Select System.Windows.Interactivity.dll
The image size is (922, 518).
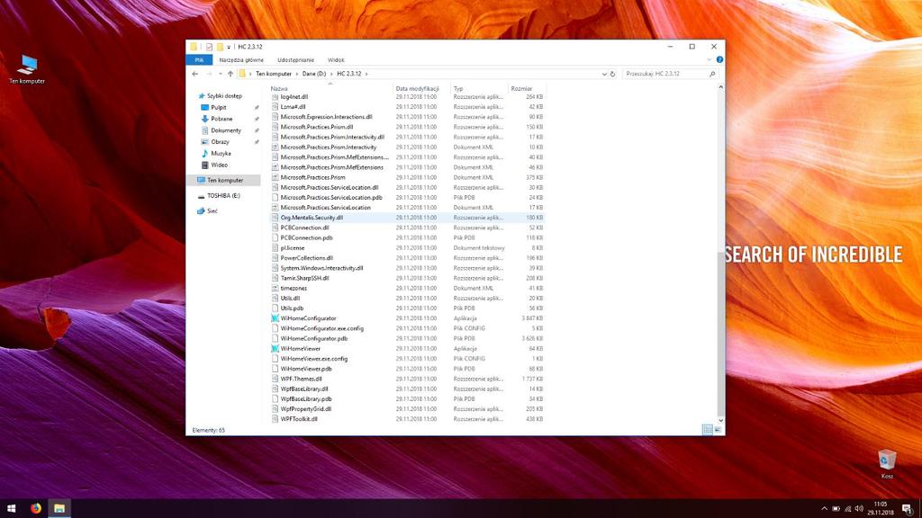321,268
